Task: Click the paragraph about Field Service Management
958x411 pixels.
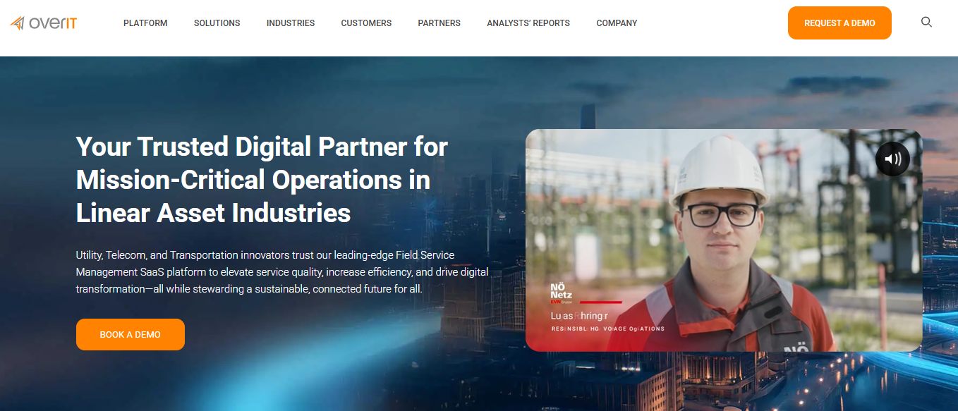Action: coord(282,271)
